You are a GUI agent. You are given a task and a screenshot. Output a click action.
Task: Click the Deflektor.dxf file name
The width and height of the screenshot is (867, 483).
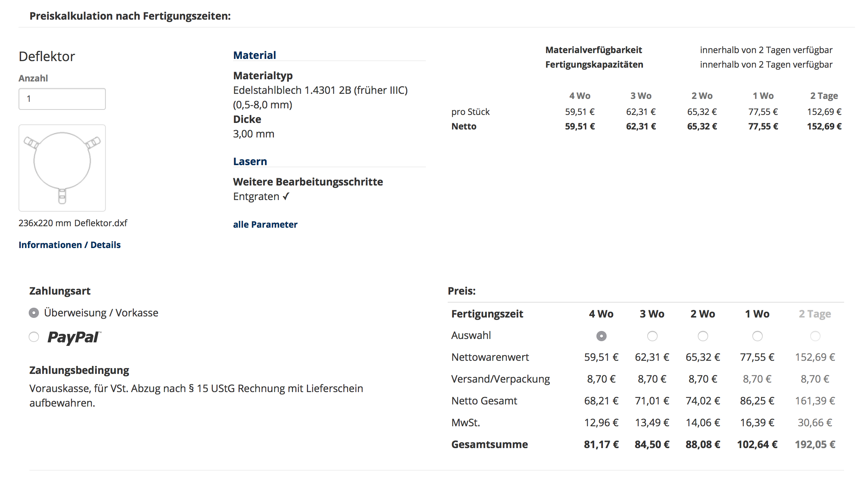coord(101,223)
